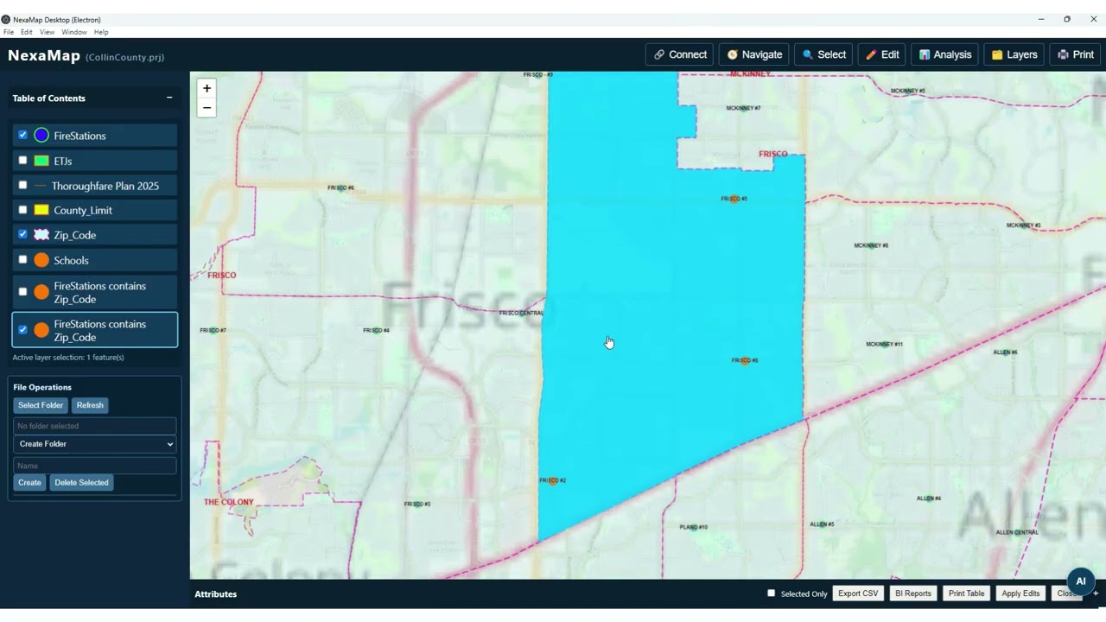Click the Refresh button
Viewport: 1106px width, 622px height.
click(x=90, y=405)
